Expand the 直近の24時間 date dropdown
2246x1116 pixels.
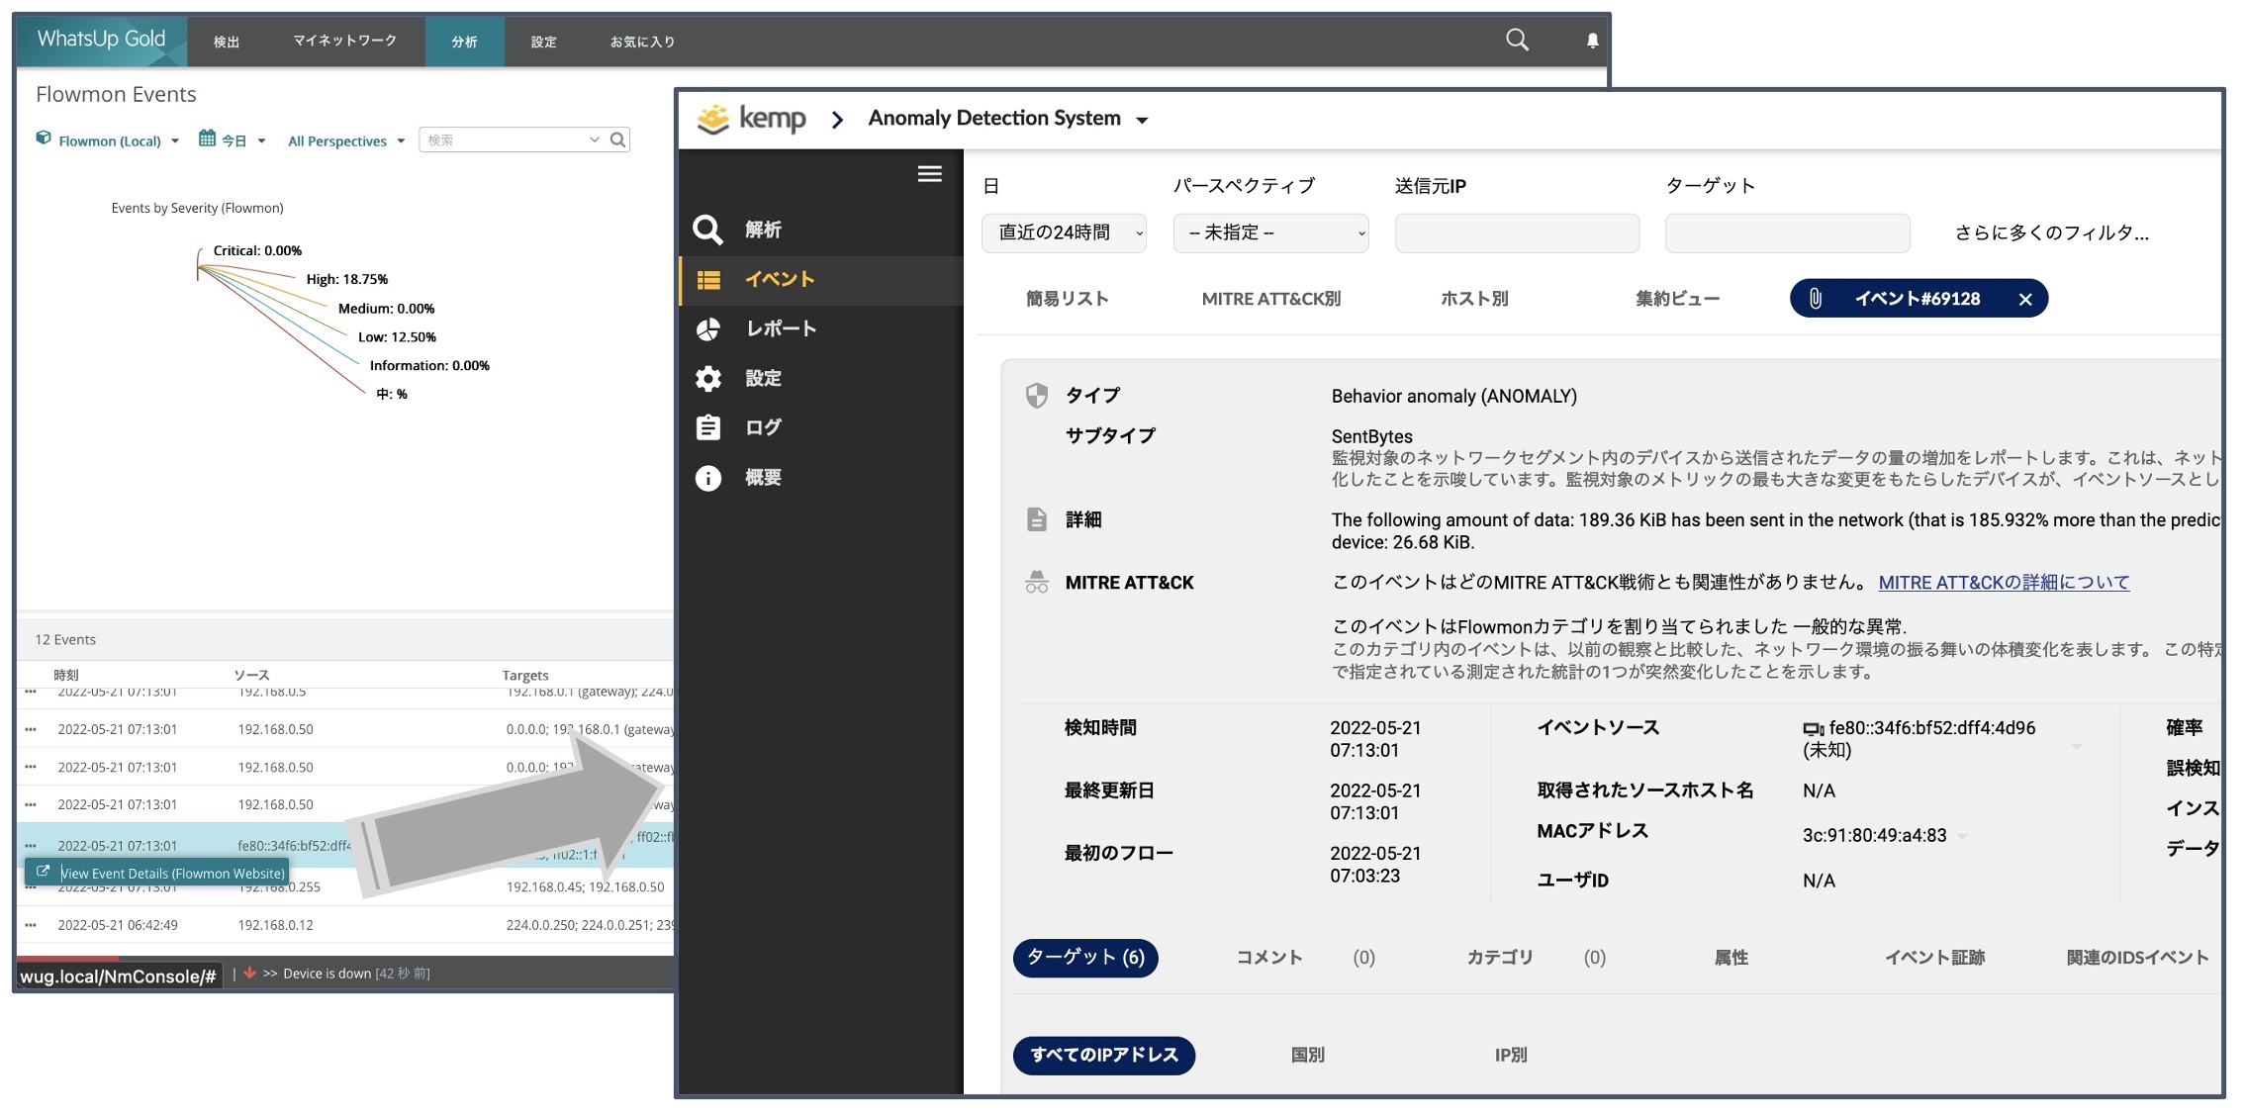1064,233
